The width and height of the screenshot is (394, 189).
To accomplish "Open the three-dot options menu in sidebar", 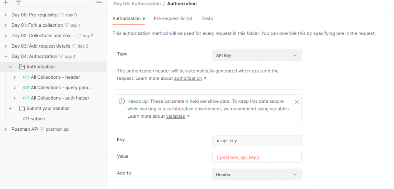I will pyautogui.click(x=99, y=2).
